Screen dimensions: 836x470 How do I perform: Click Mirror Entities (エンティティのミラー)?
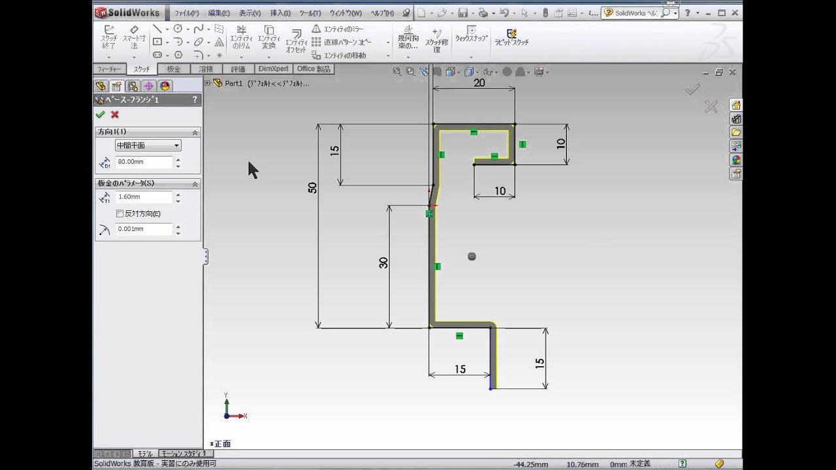tap(338, 29)
